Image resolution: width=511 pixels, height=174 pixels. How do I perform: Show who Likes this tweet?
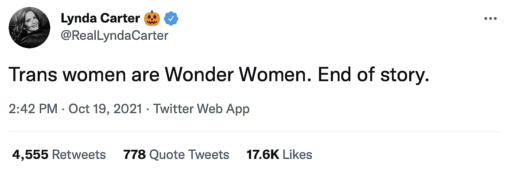[x=297, y=155]
